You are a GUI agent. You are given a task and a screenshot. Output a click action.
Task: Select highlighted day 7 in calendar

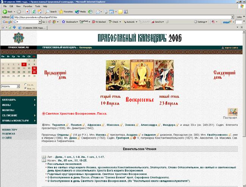click(24, 64)
